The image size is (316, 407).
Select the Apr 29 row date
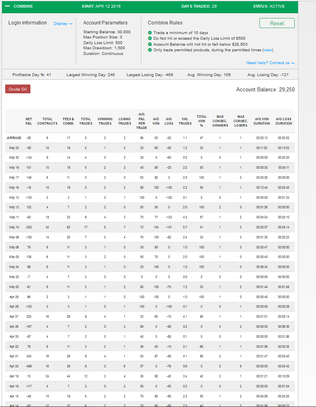coord(14,297)
